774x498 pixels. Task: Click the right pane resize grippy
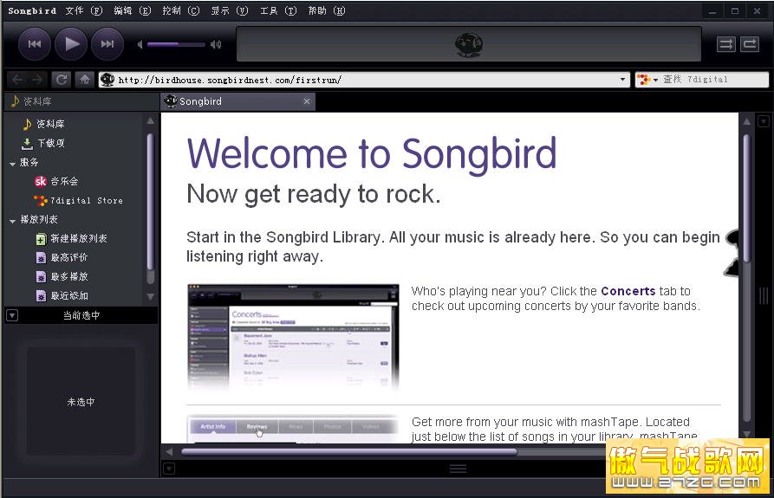[764, 296]
